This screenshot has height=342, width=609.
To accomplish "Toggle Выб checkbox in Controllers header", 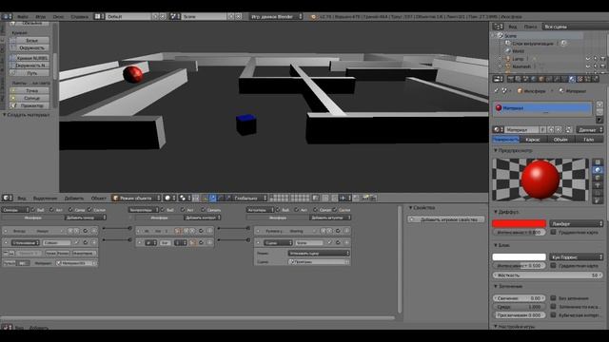I will [163, 210].
